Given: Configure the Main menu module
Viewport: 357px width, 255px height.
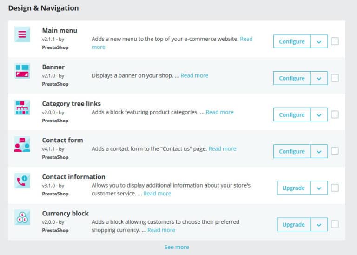Looking at the screenshot, I should coord(291,41).
